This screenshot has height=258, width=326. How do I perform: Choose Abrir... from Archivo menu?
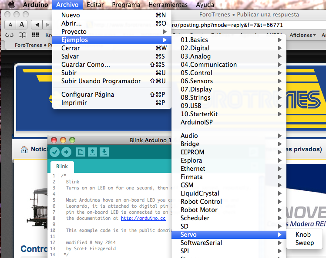pyautogui.click(x=112, y=23)
